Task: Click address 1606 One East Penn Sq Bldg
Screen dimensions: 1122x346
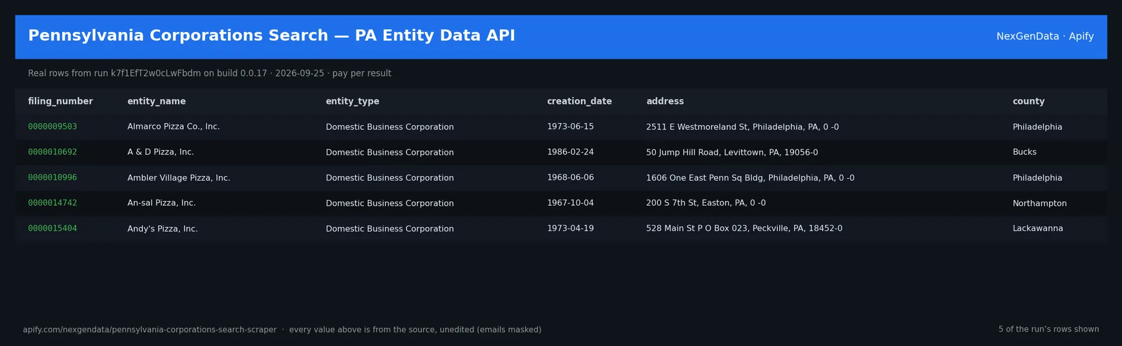Action: coord(750,178)
